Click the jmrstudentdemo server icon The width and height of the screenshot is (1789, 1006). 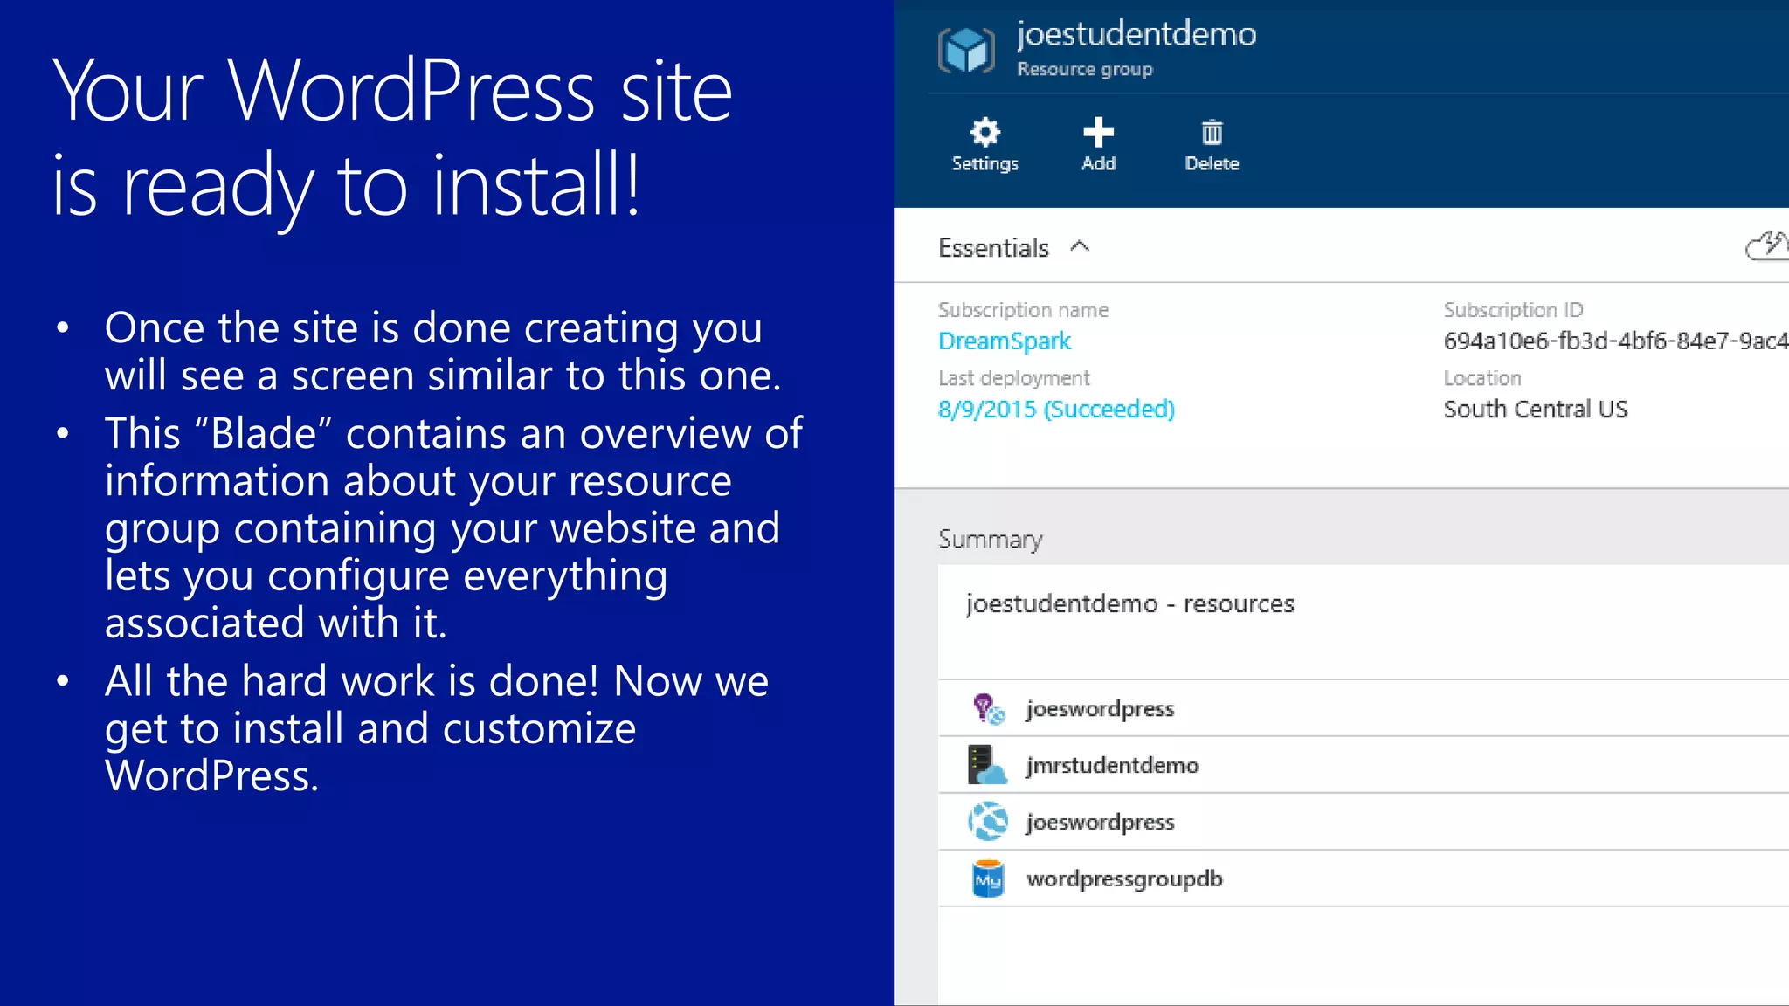tap(988, 765)
